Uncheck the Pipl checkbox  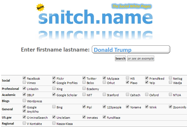(84, 107)
